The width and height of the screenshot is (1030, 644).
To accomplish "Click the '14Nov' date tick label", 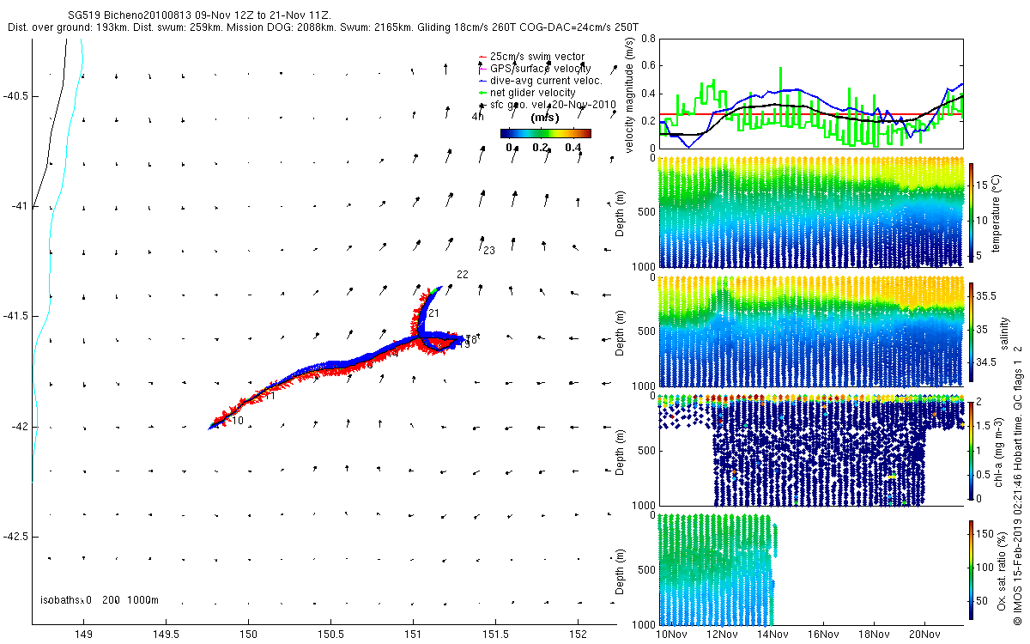I will (x=772, y=635).
